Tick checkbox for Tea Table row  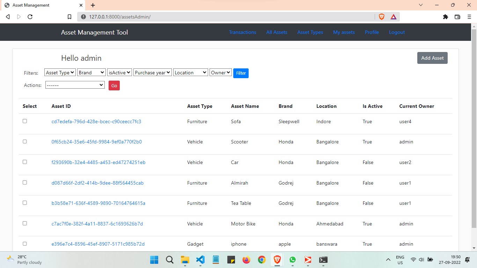[x=25, y=203]
